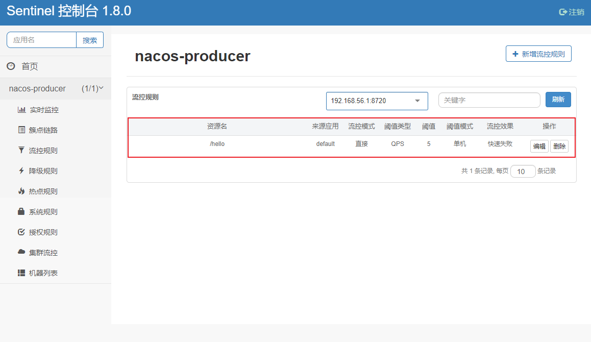Click the checkmark icon for 授权规则
The width and height of the screenshot is (591, 342).
21,232
